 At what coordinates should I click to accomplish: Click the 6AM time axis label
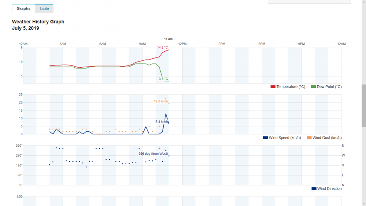pos(102,44)
